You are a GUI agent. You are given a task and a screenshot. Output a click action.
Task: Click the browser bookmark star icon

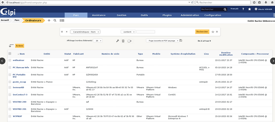pos(254,2)
